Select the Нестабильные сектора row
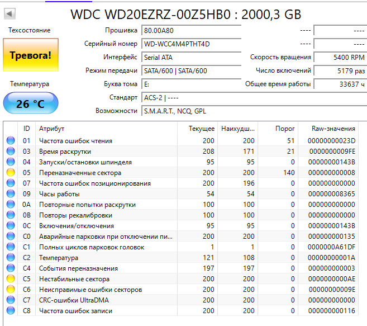The width and height of the screenshot is (367, 326). (180, 278)
